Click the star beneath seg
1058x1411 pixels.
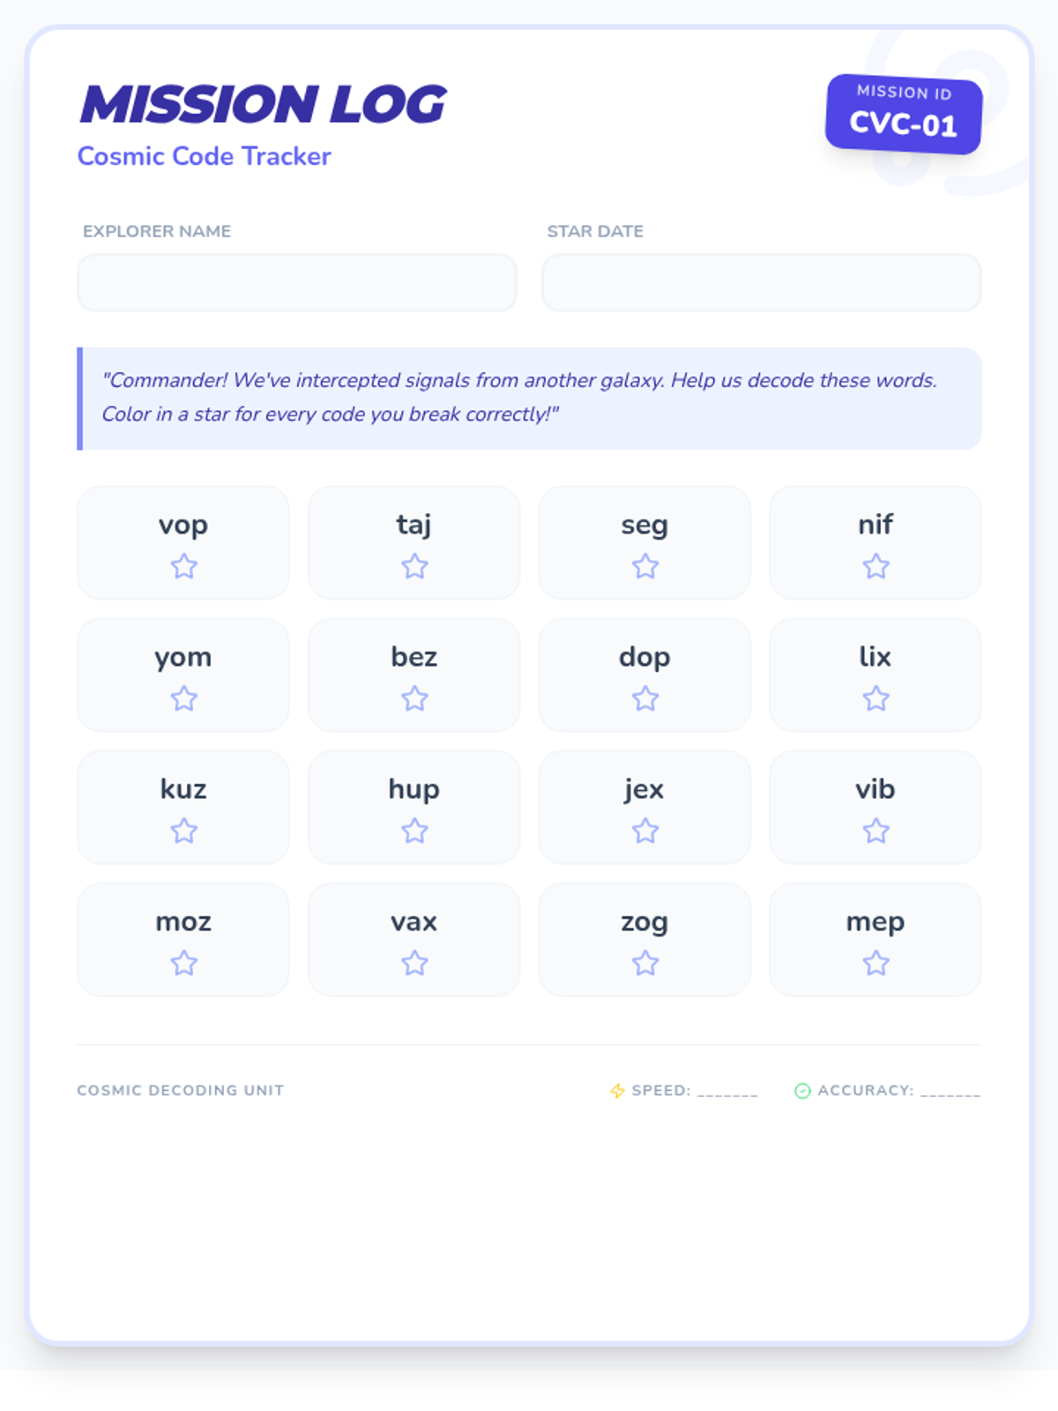[x=645, y=566]
